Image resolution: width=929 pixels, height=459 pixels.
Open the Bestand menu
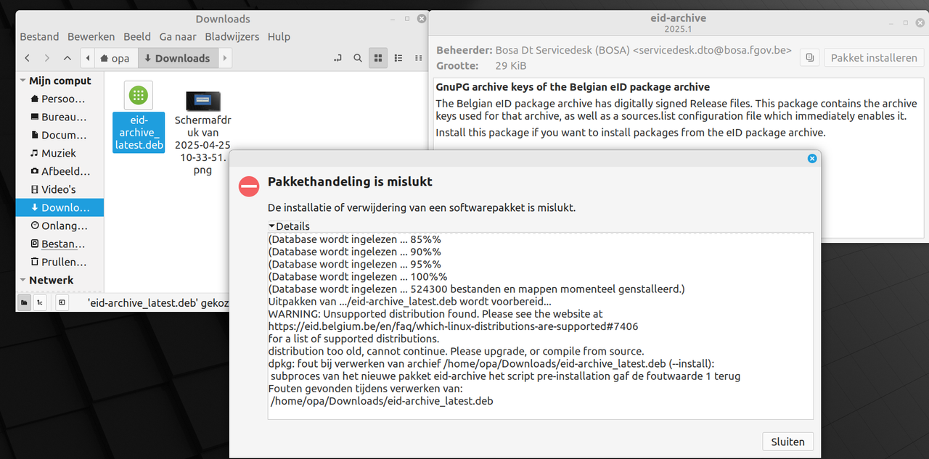pyautogui.click(x=39, y=36)
